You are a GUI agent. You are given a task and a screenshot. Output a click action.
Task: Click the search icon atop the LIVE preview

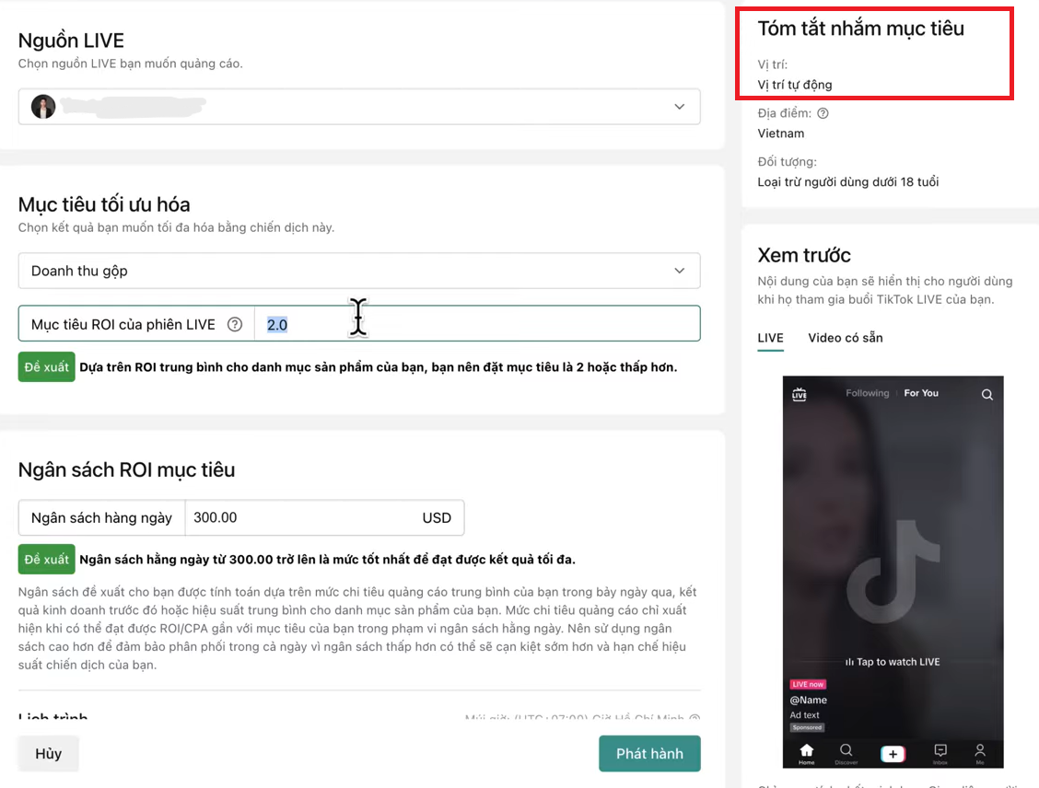point(986,393)
